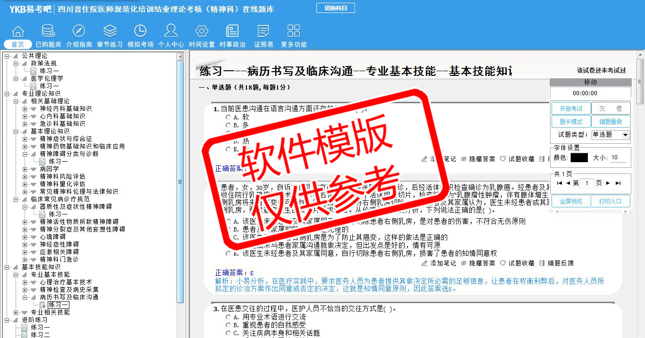Select option A 用专业术语进行交流

229,317
